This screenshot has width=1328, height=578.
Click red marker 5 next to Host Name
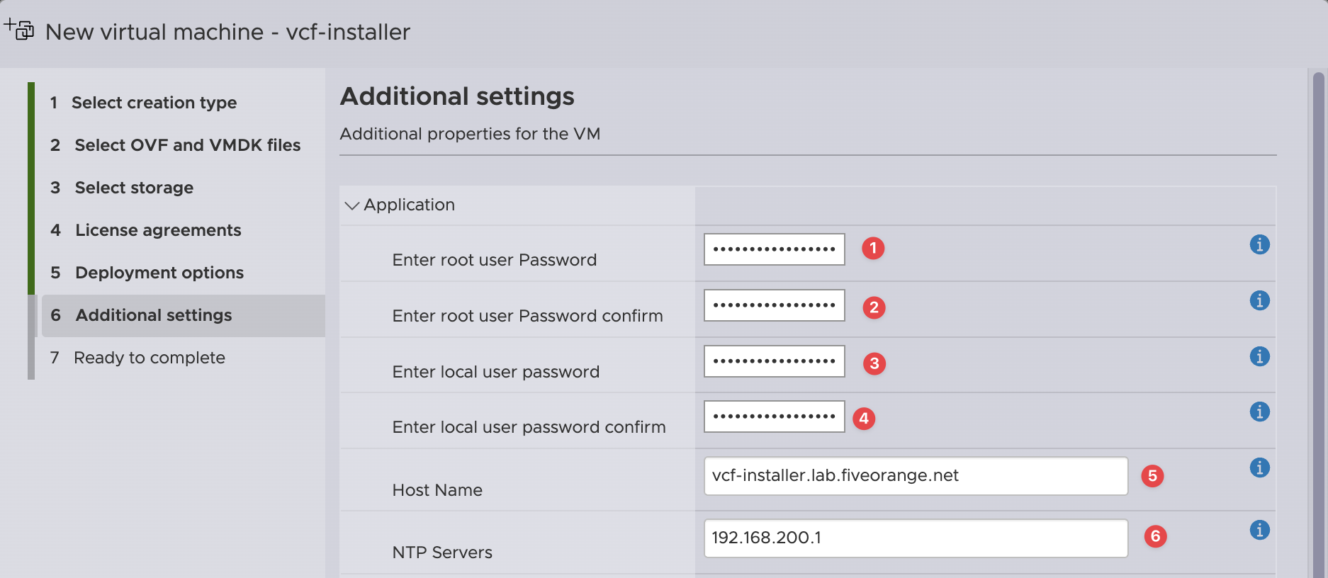coord(1152,475)
